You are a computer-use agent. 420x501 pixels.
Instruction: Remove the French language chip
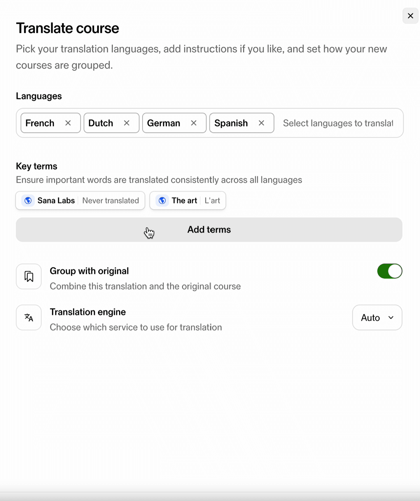tap(68, 123)
